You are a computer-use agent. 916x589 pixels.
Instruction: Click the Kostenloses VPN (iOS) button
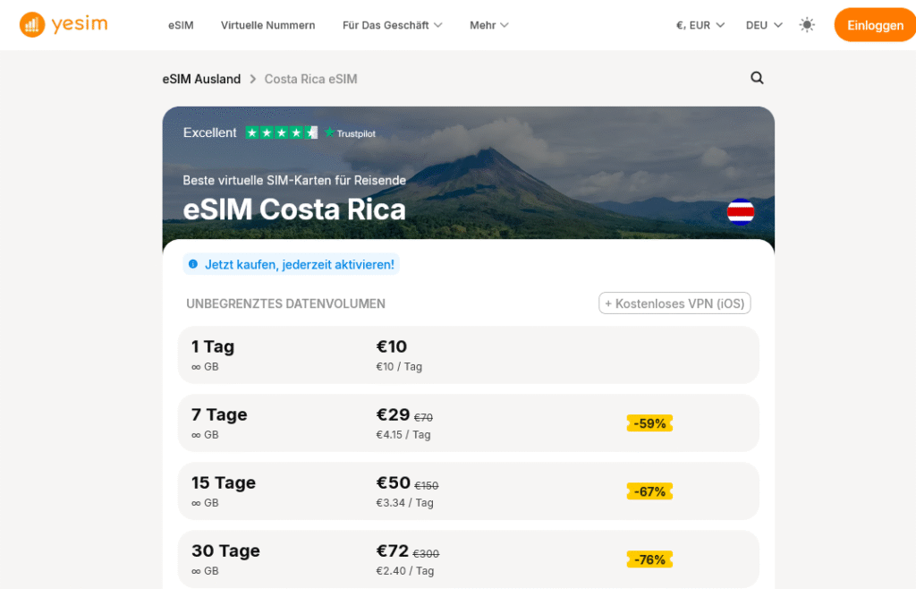point(675,303)
